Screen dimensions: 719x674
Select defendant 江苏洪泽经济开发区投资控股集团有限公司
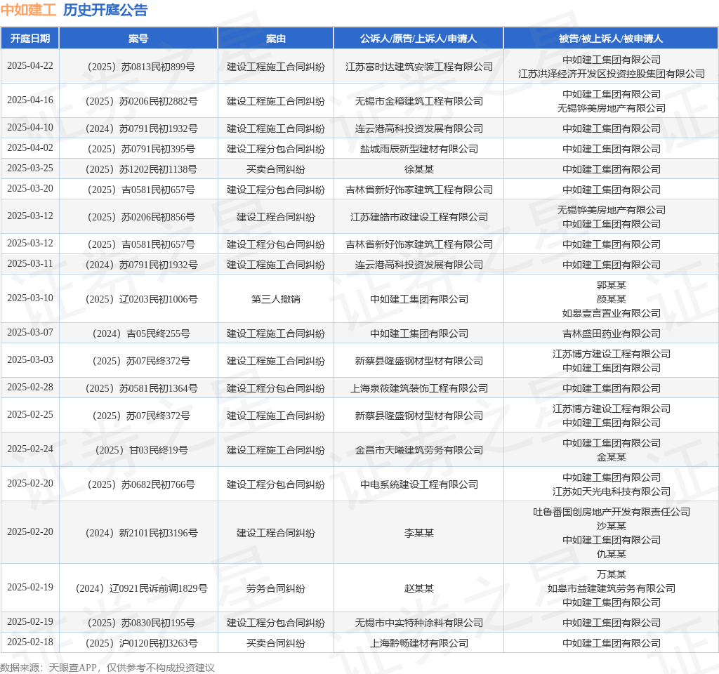pos(612,74)
